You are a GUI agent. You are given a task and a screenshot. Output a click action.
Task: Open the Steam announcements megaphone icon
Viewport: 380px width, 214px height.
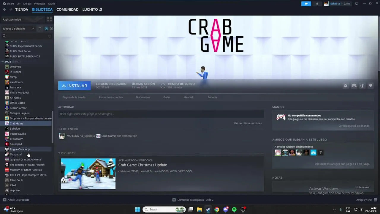[306, 4]
